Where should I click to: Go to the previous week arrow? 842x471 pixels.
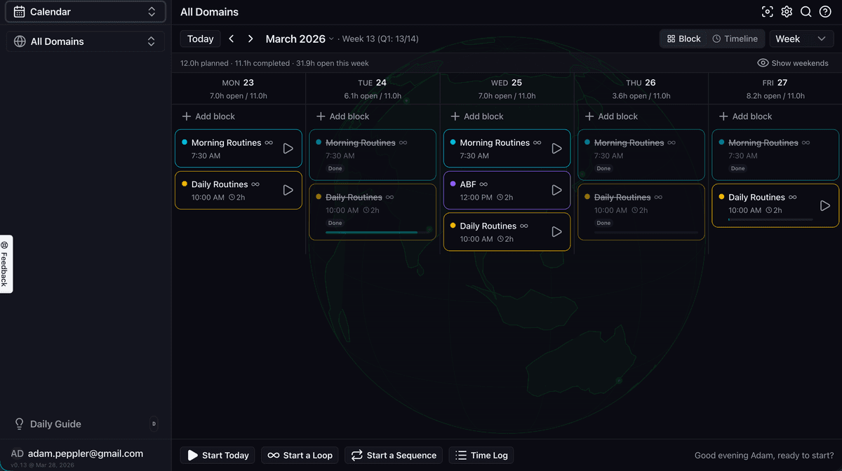(232, 39)
